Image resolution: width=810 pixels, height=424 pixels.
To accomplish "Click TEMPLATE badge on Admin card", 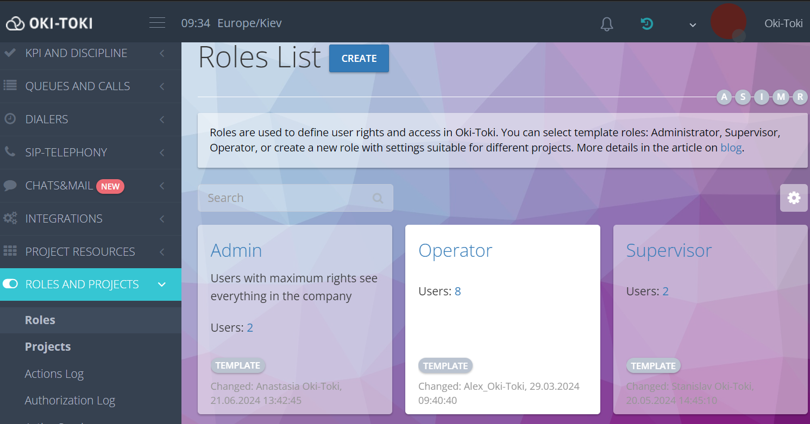I will [238, 365].
